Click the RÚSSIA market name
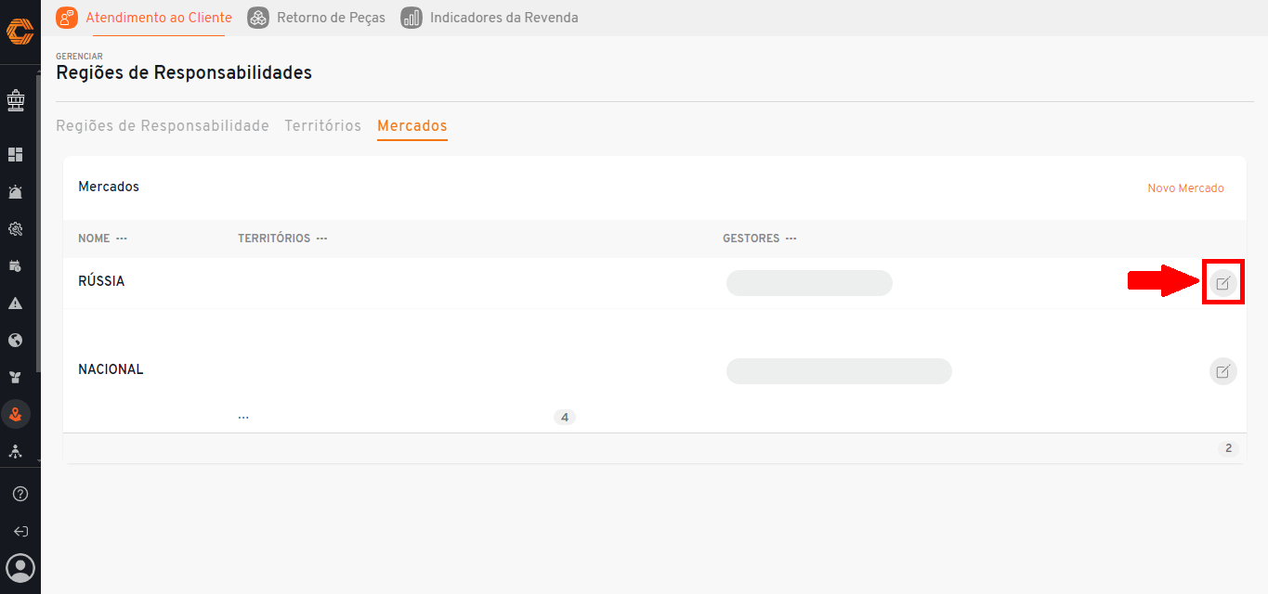This screenshot has width=1268, height=594. pos(101,281)
